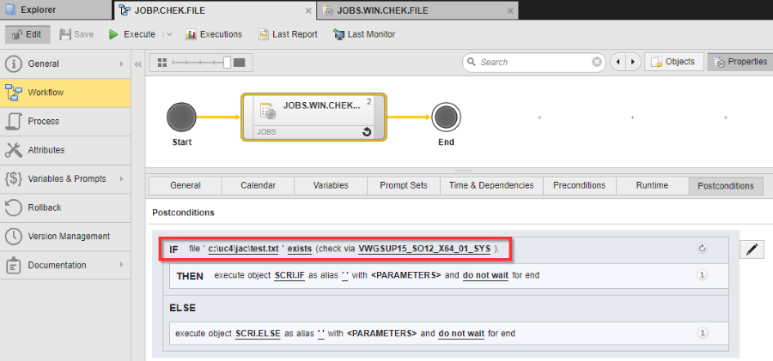
Task: Close the JOBS.WIN.CHEK.FILE tab
Action: tap(510, 10)
